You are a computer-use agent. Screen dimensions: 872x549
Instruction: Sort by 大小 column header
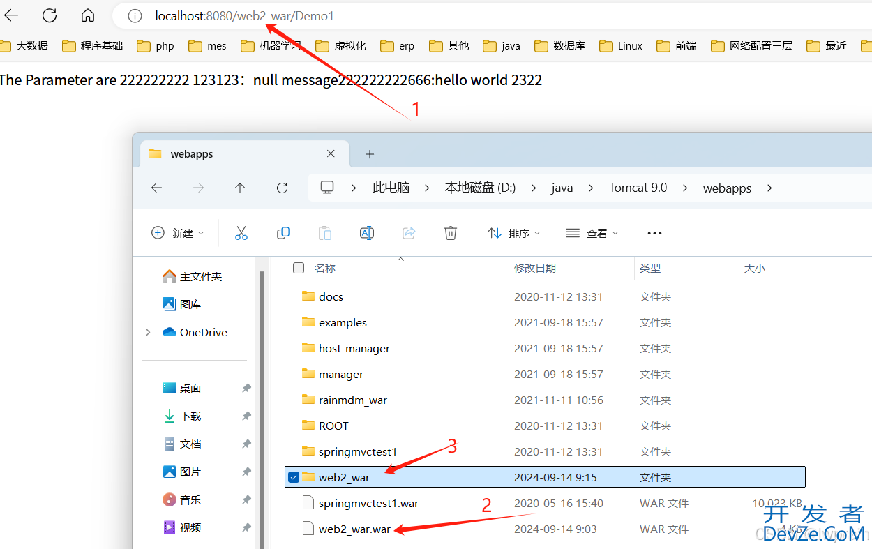[755, 268]
